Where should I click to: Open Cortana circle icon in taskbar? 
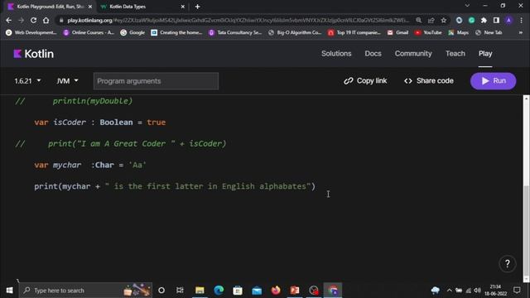tap(161, 291)
